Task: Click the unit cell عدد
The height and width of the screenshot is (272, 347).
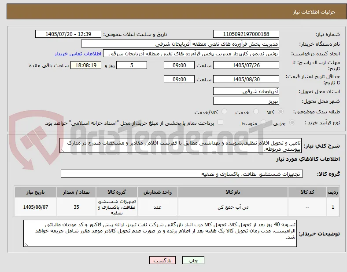Action: [158, 207]
